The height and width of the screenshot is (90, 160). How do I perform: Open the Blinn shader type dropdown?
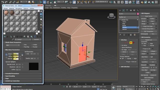tap(13, 45)
